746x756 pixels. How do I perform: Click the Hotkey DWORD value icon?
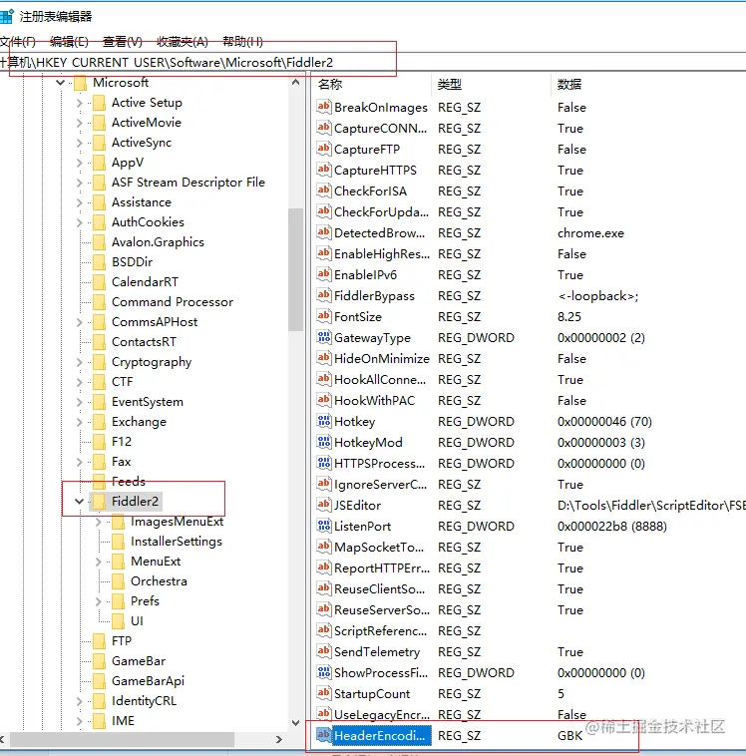pyautogui.click(x=323, y=421)
